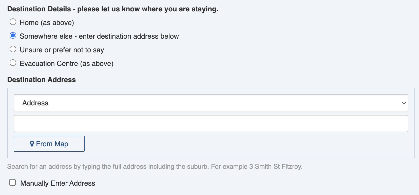Tick the Manually Enter Address checkbox
This screenshot has height=195, width=419.
(12, 183)
